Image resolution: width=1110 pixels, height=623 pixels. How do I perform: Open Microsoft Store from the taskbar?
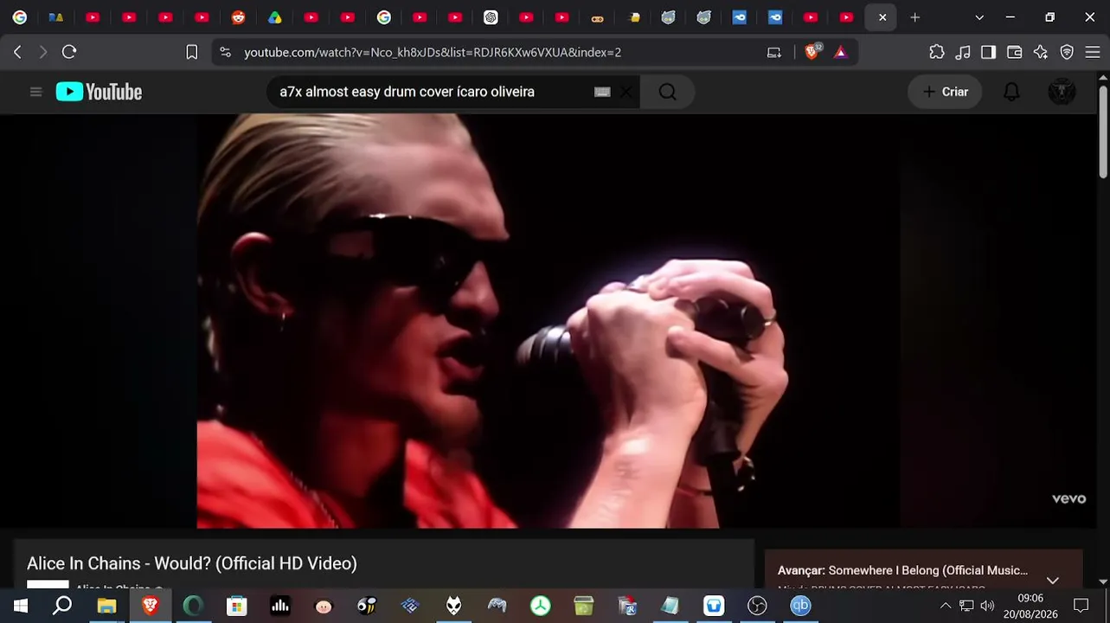[x=236, y=606]
